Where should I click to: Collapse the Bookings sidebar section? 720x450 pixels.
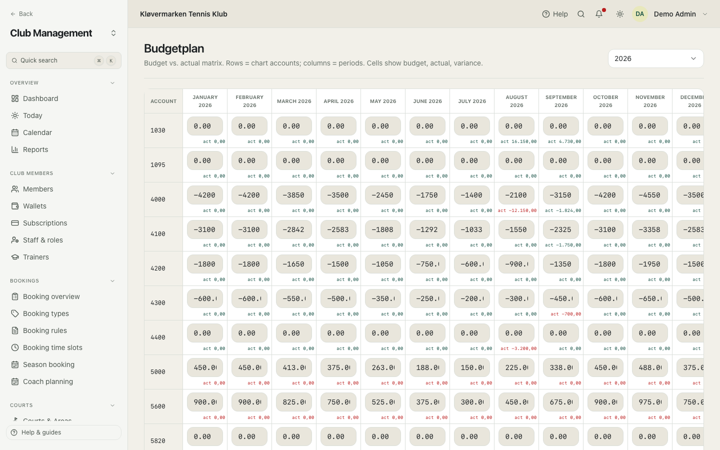(x=112, y=281)
